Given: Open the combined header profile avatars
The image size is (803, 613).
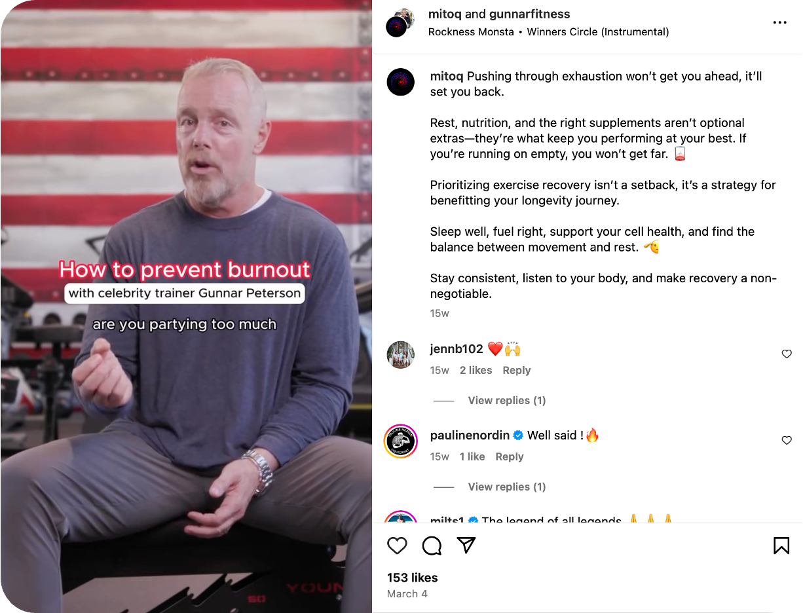Looking at the screenshot, I should pyautogui.click(x=400, y=23).
